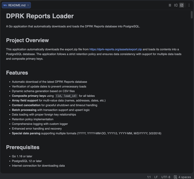This screenshot has height=179, width=194.
Task: Change the UTF-8 file encoding
Action: pyautogui.click(x=166, y=177)
